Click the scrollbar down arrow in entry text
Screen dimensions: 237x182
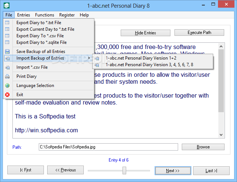coord(221,135)
